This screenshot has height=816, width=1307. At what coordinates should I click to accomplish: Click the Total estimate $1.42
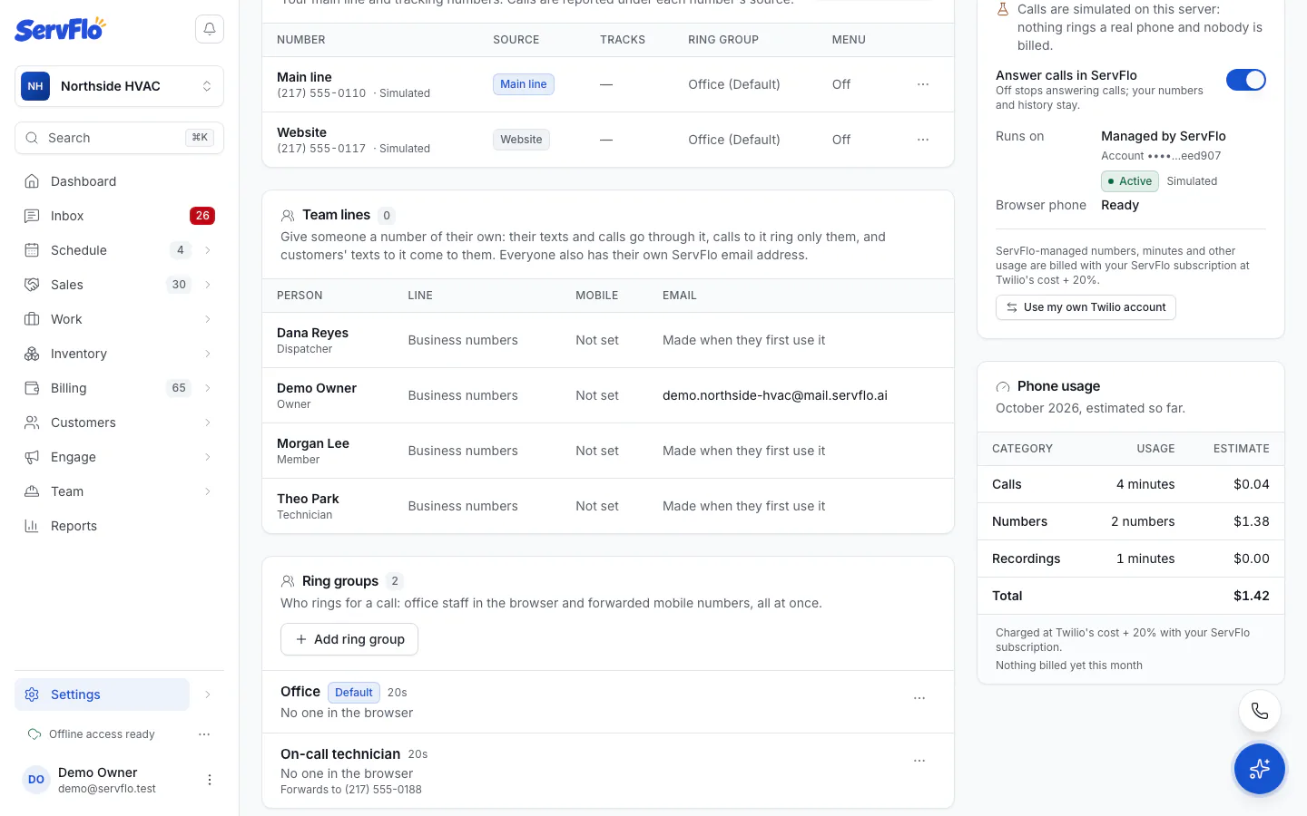pyautogui.click(x=1252, y=596)
